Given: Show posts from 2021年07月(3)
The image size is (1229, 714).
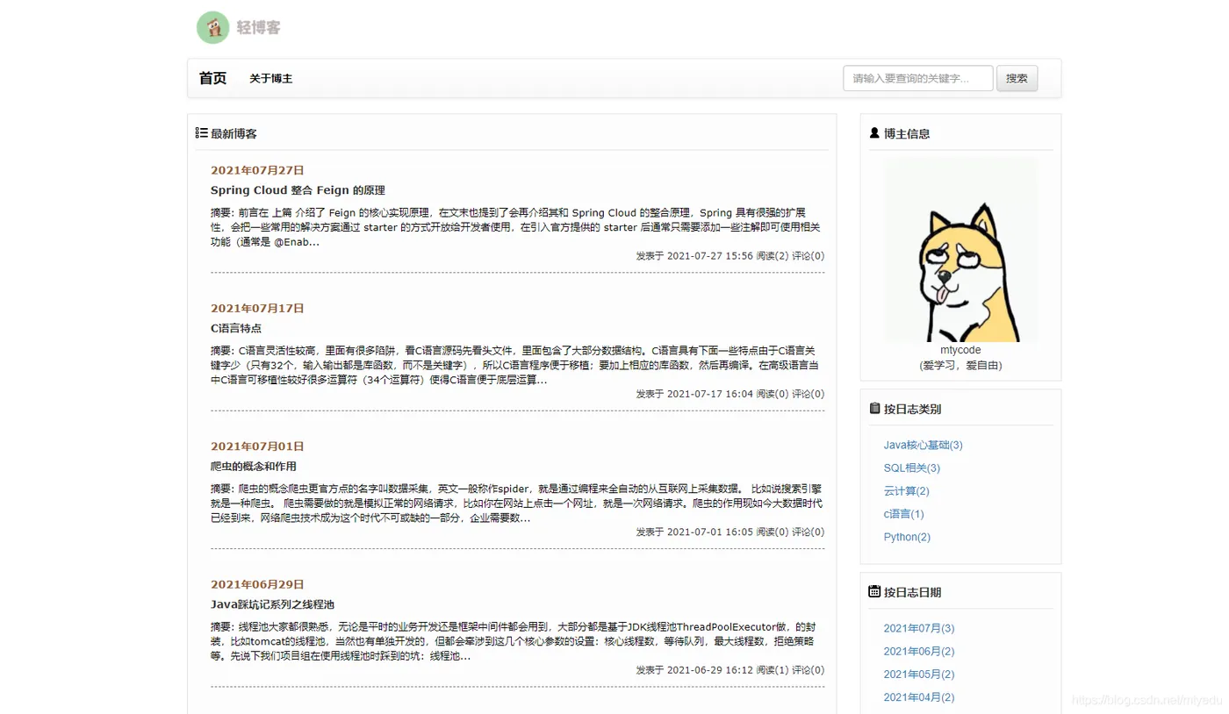Looking at the screenshot, I should click(918, 628).
